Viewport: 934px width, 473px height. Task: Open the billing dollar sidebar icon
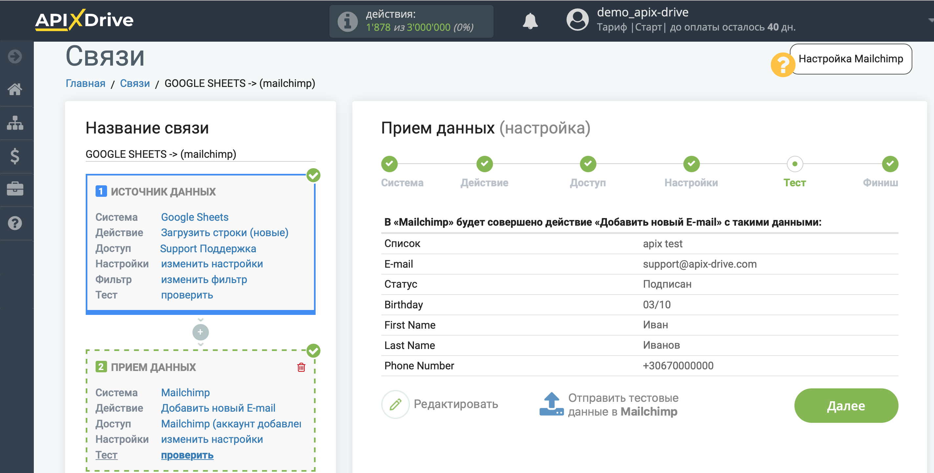pos(15,156)
